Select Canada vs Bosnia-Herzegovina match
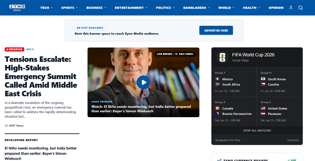This screenshot has width=315, height=161. pyautogui.click(x=234, y=111)
